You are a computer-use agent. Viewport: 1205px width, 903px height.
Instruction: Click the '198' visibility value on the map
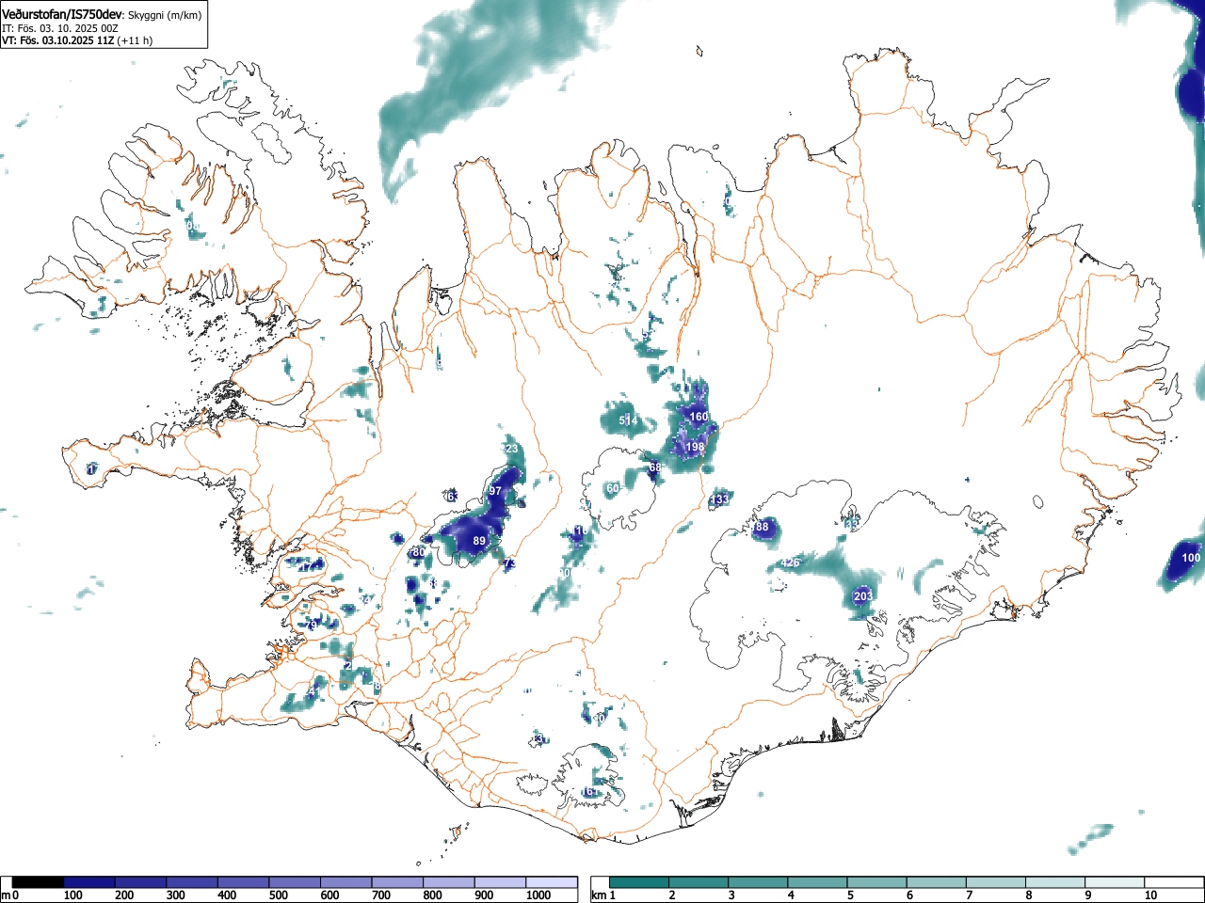695,447
